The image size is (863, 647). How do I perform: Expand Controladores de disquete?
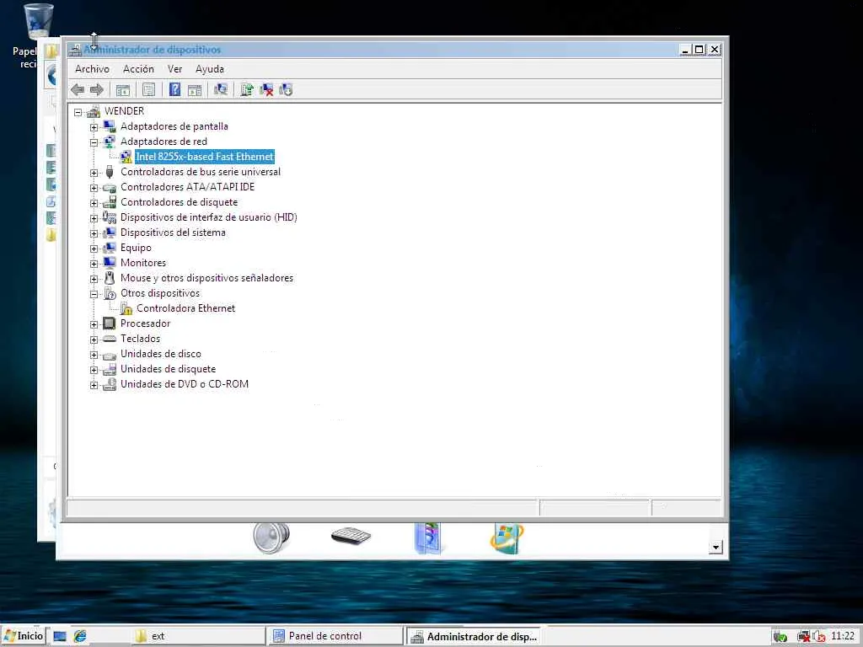tap(94, 203)
